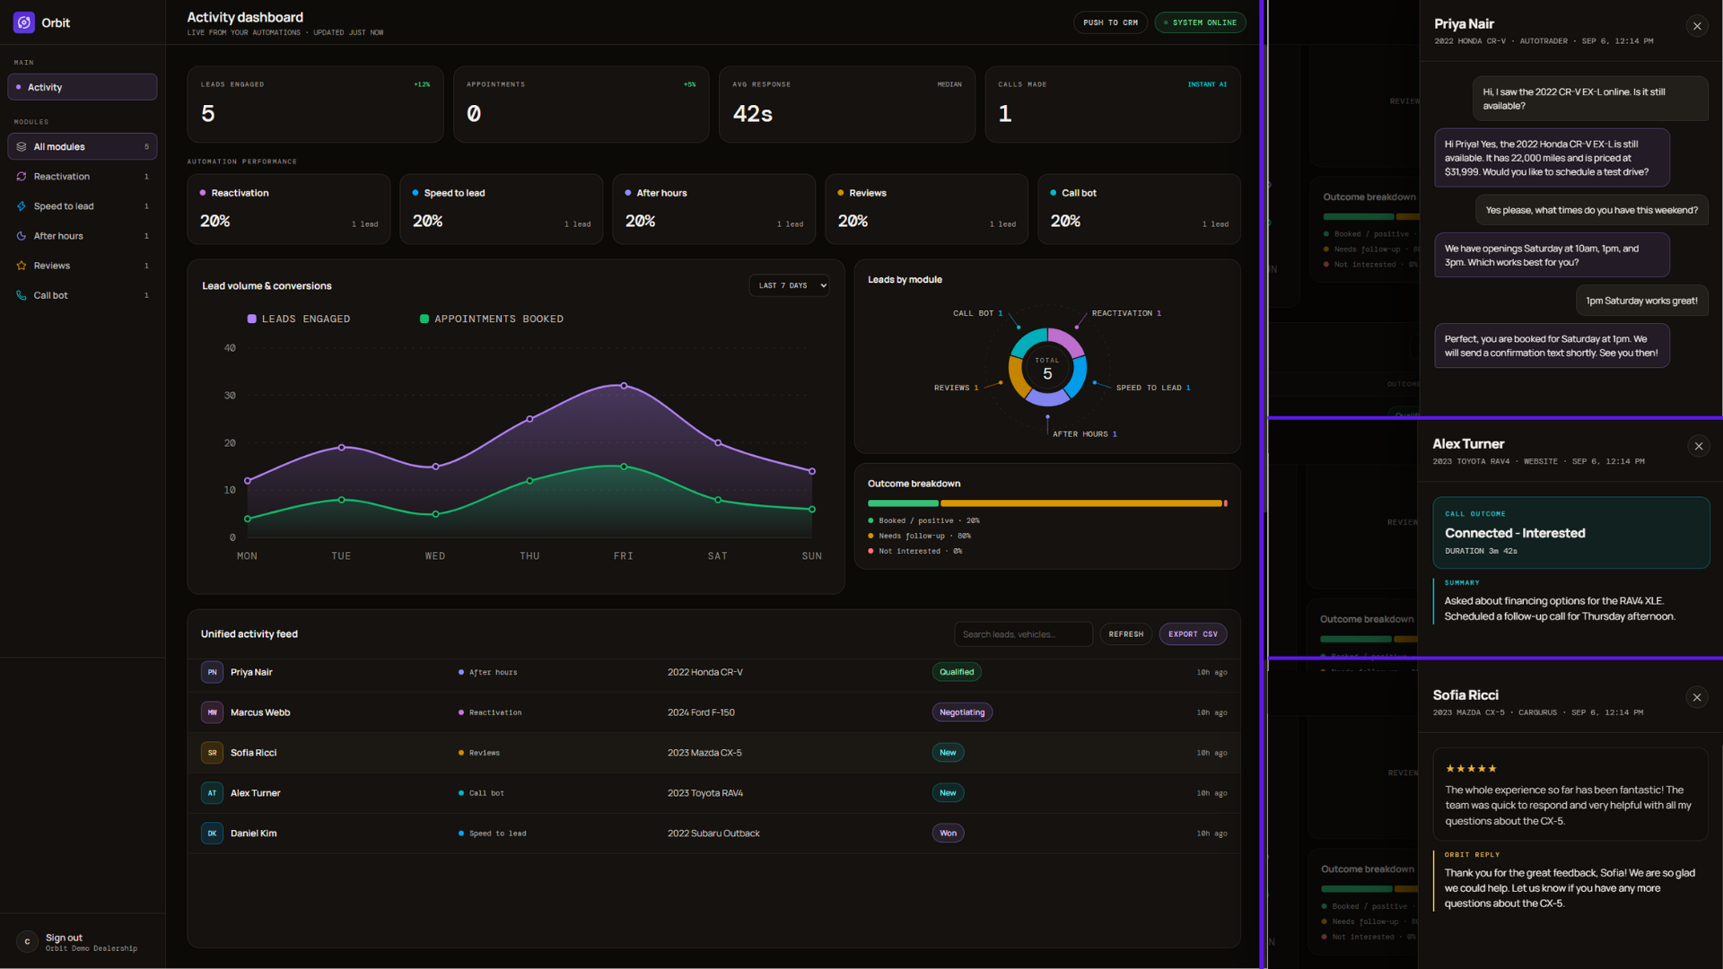Viewport: 1723px width, 969px height.
Task: Open the After hours module
Action: [83, 236]
